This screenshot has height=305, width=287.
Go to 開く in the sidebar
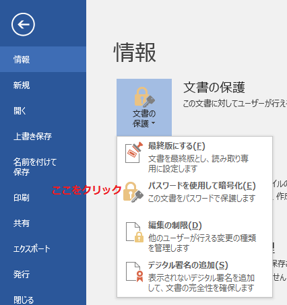43,110
